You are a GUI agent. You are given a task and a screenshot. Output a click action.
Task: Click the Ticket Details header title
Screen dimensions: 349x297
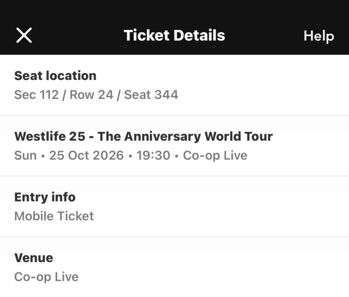pyautogui.click(x=174, y=35)
